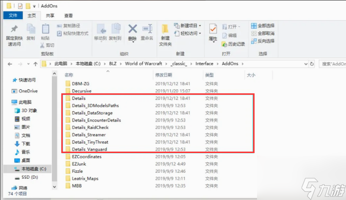Click the Forward navigation arrow
Screen dimensions: 346x200
coord(20,64)
